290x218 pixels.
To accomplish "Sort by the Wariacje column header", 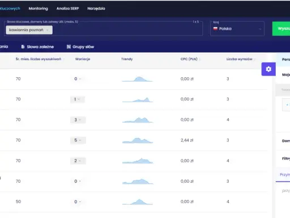I will coord(83,59).
